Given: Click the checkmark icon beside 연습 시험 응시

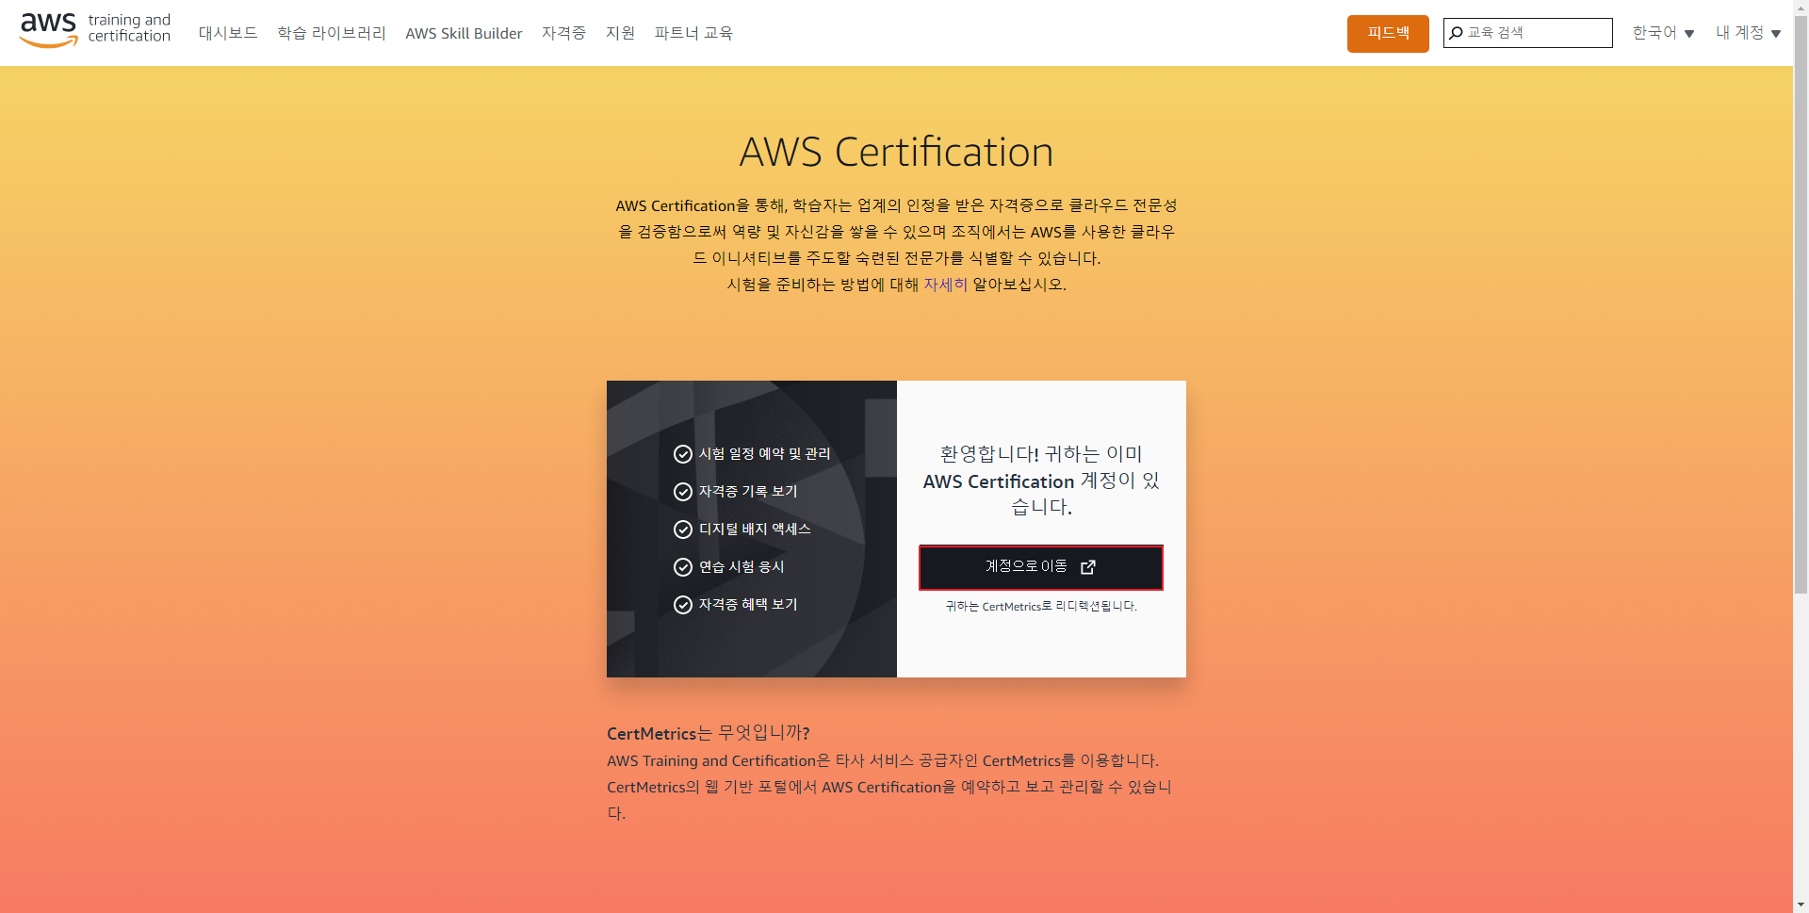Looking at the screenshot, I should (x=683, y=567).
